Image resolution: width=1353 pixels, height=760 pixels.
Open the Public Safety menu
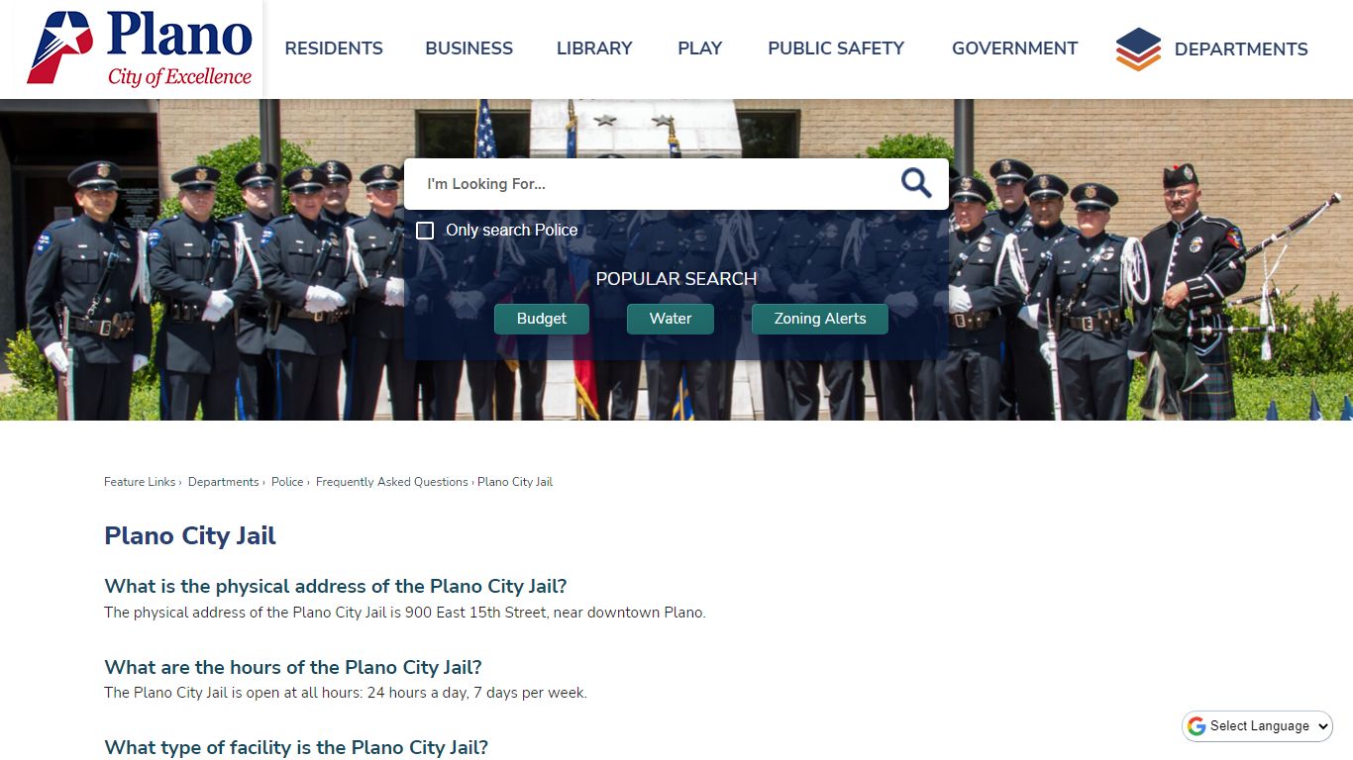pyautogui.click(x=836, y=48)
